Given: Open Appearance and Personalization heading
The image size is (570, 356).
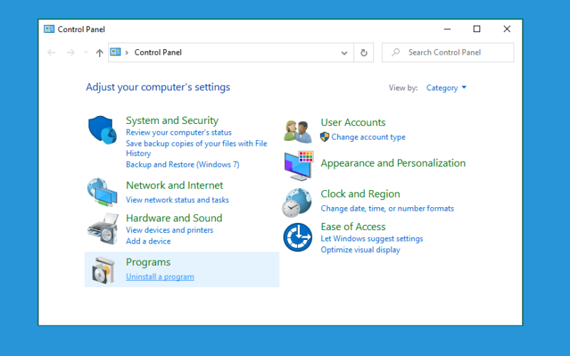Looking at the screenshot, I should point(393,163).
